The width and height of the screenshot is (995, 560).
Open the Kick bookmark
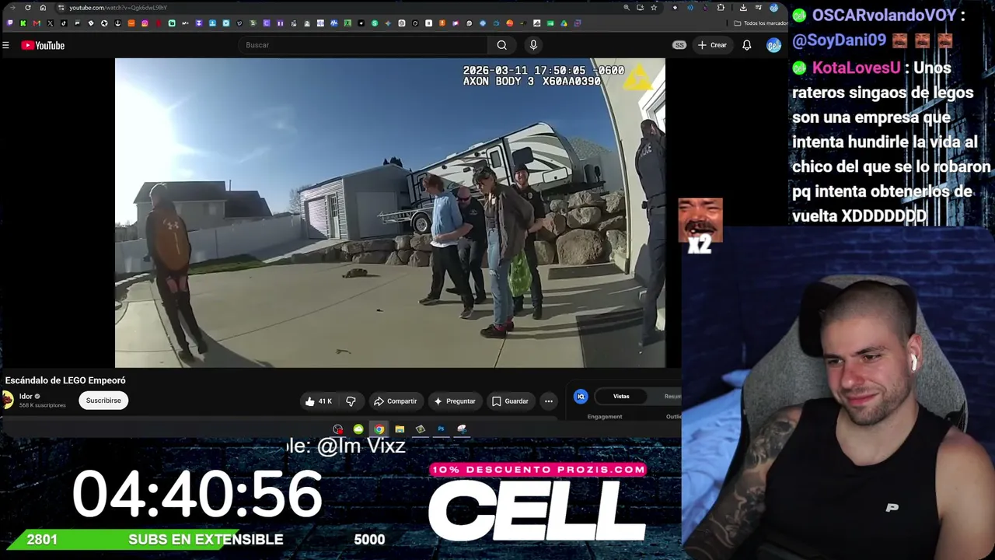(x=23, y=23)
